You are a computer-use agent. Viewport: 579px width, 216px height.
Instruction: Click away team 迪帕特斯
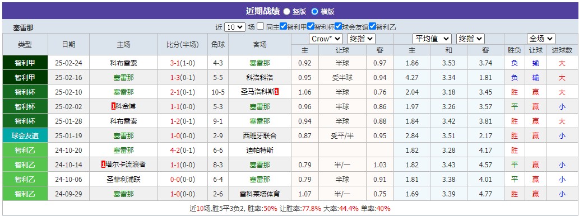[x=260, y=151]
